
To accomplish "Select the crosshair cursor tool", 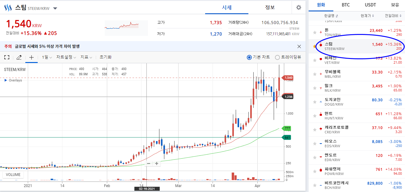I will (x=31, y=57).
